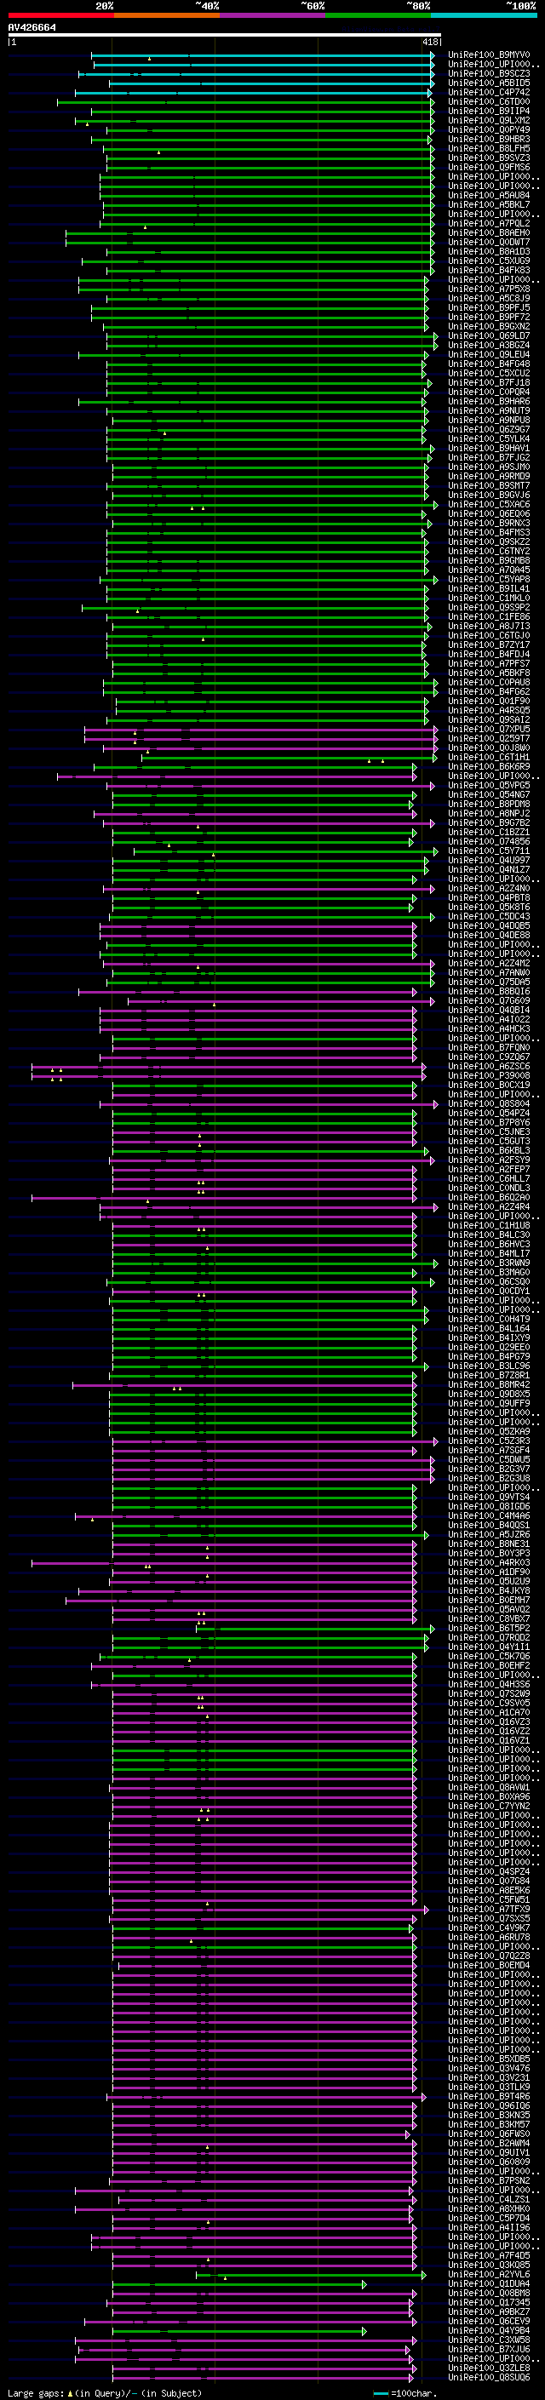Select the UniRef100_C4LZS1 label
Screen dimensions: 545x2400
coord(488,2201)
